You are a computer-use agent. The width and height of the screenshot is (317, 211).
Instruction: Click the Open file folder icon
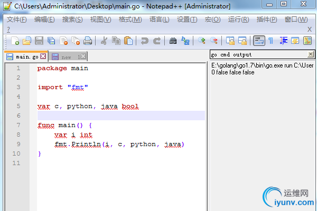pos(27,41)
